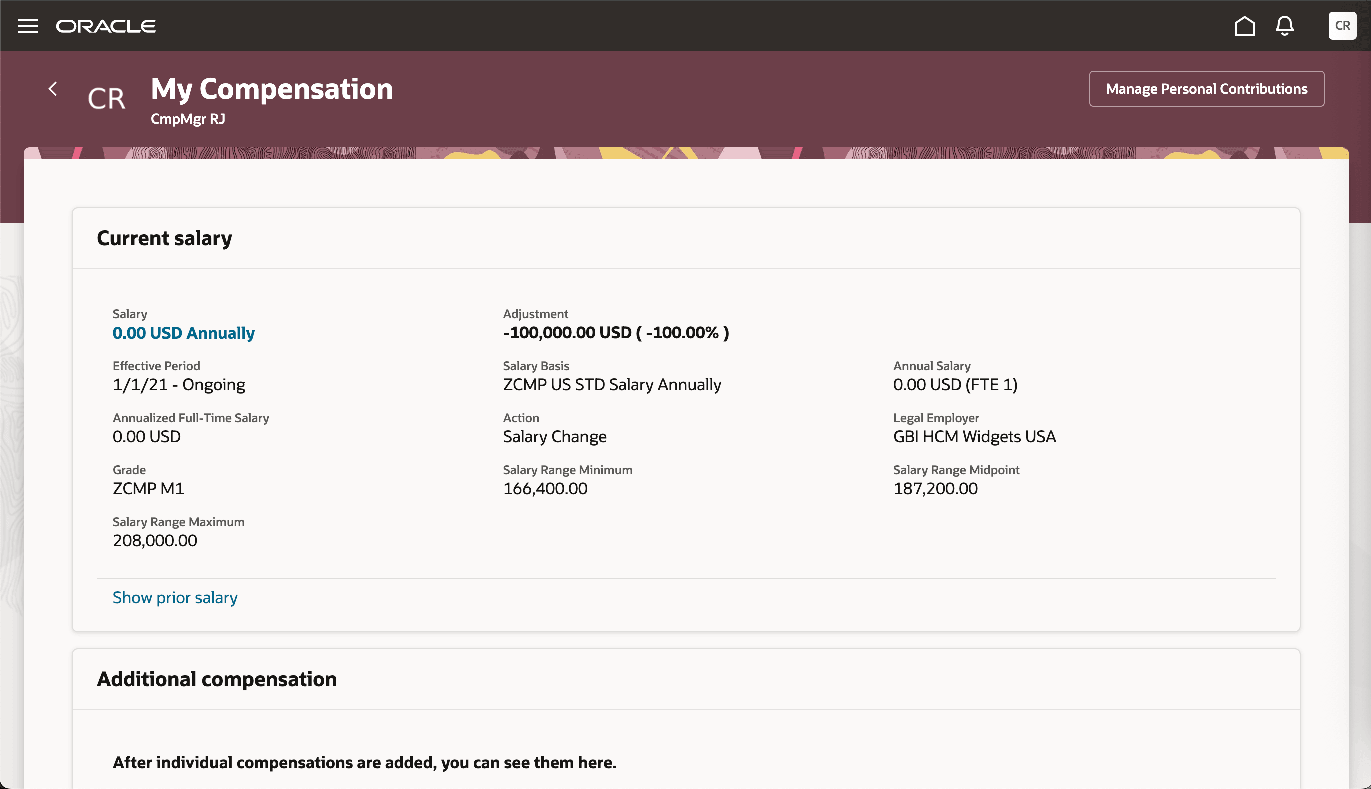This screenshot has height=789, width=1371.
Task: Click the Home icon
Action: 1244,26
